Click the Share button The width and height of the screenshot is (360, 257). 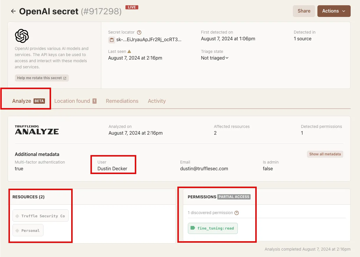click(304, 11)
